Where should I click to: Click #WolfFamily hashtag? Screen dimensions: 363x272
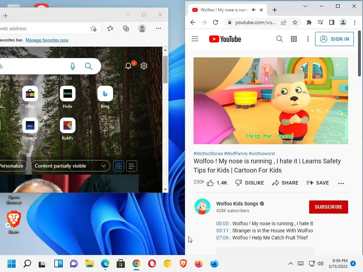(236, 154)
